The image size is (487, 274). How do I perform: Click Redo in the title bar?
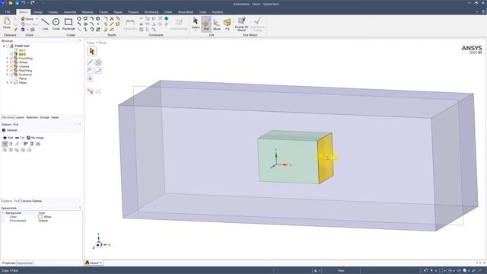click(x=32, y=3)
